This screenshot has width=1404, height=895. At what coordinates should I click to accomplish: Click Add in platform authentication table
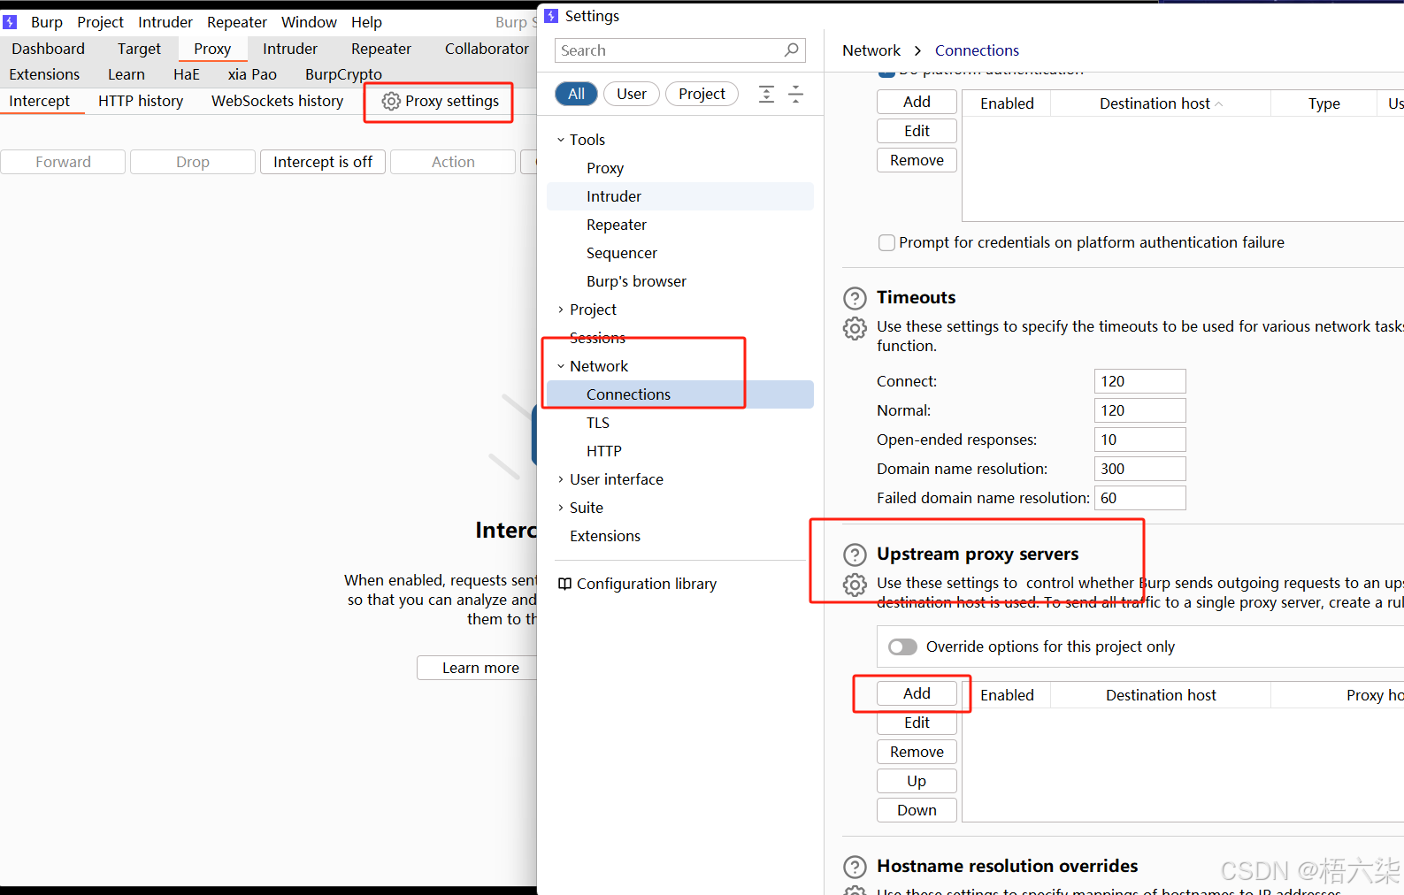tap(917, 102)
